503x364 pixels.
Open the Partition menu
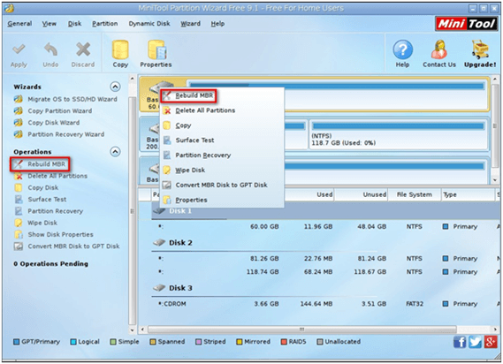click(105, 24)
